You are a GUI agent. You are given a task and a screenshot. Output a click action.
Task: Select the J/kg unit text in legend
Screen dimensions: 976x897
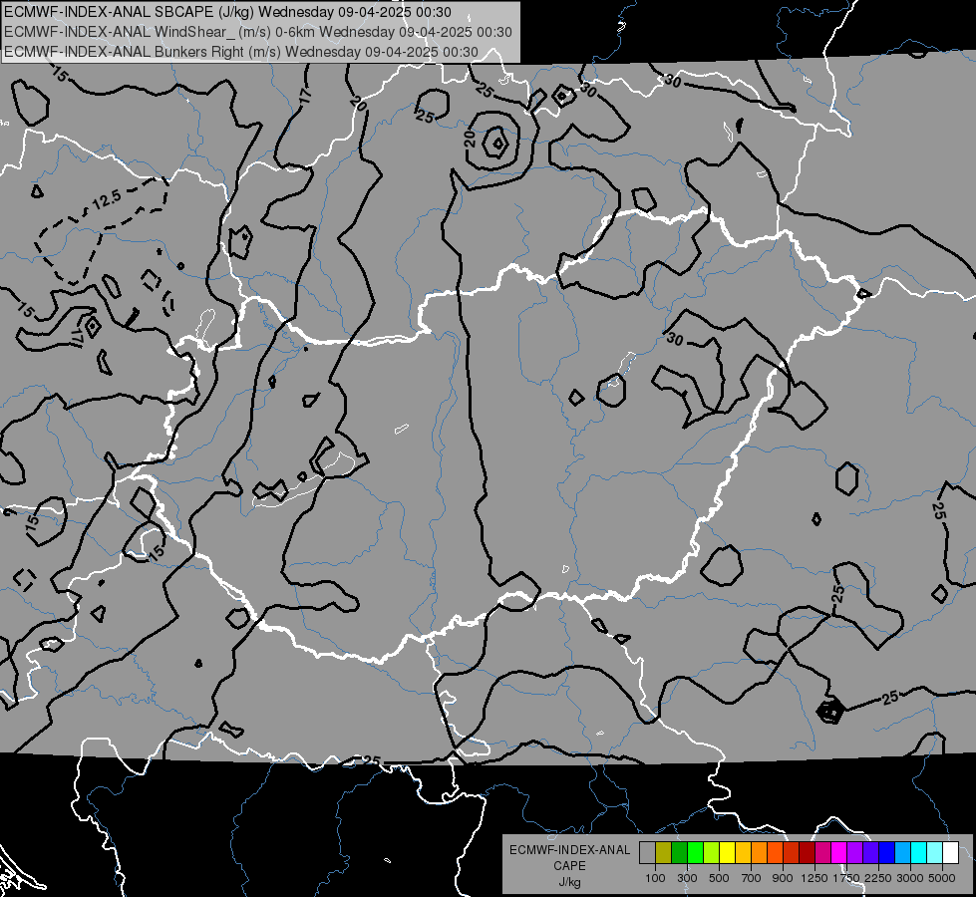pos(569,882)
